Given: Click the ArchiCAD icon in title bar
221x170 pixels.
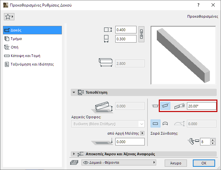Looking at the screenshot, I should [6, 5].
